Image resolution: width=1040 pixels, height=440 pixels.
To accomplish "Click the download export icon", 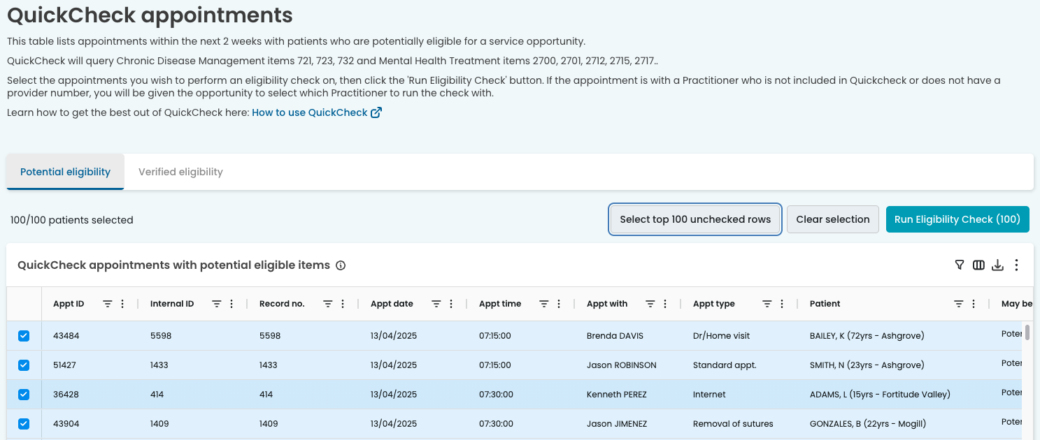I will click(998, 265).
